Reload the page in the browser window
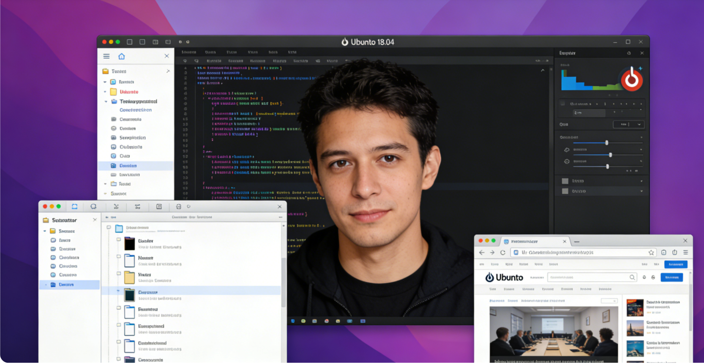 click(503, 253)
